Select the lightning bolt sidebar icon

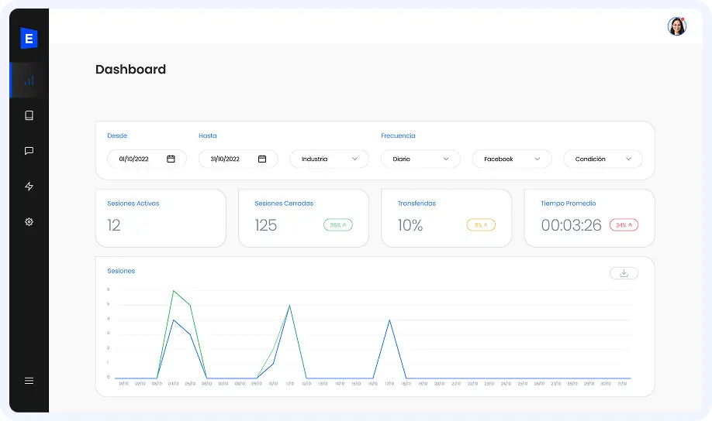tap(29, 187)
